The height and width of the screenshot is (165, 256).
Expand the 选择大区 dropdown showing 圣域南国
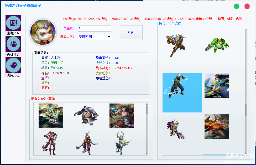95,37
